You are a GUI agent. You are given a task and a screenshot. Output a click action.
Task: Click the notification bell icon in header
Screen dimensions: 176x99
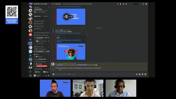[x=120, y=4]
